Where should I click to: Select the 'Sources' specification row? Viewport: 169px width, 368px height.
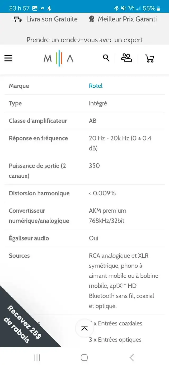click(84, 281)
